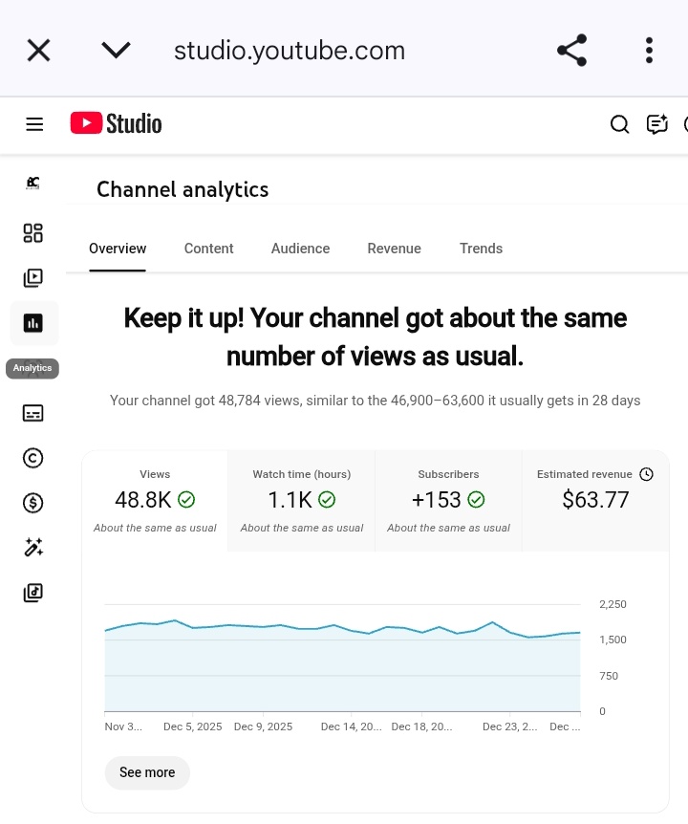Viewport: 688px width, 824px height.
Task: Share the page using the share icon
Action: coord(571,50)
